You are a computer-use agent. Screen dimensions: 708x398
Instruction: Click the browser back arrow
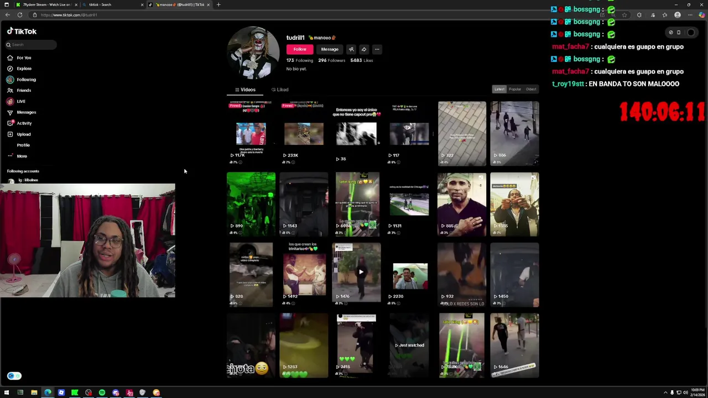tap(7, 15)
